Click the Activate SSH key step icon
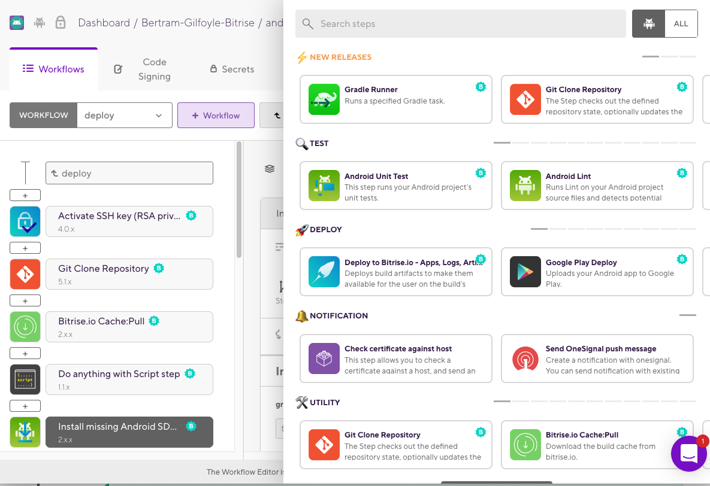710x486 pixels. 25,221
